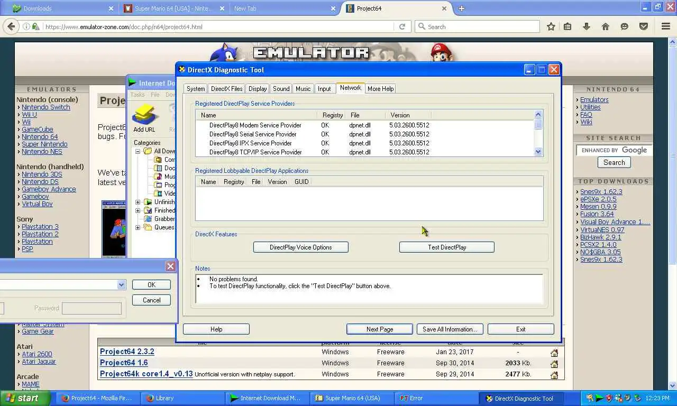Viewport: 677px width, 406px height.
Task: Open the Project64 2.3.2 download link
Action: 127,352
